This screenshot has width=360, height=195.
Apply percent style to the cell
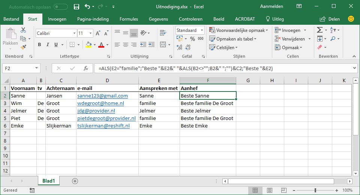[192, 39]
